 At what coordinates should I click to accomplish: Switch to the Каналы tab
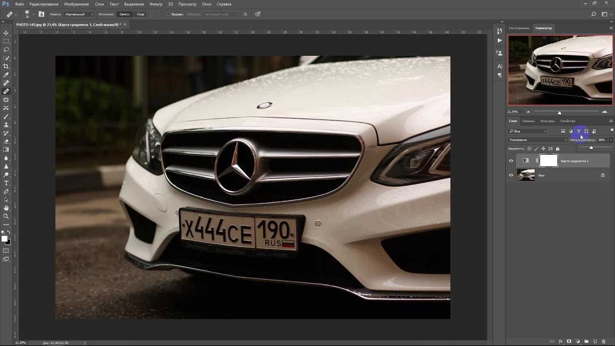(529, 121)
